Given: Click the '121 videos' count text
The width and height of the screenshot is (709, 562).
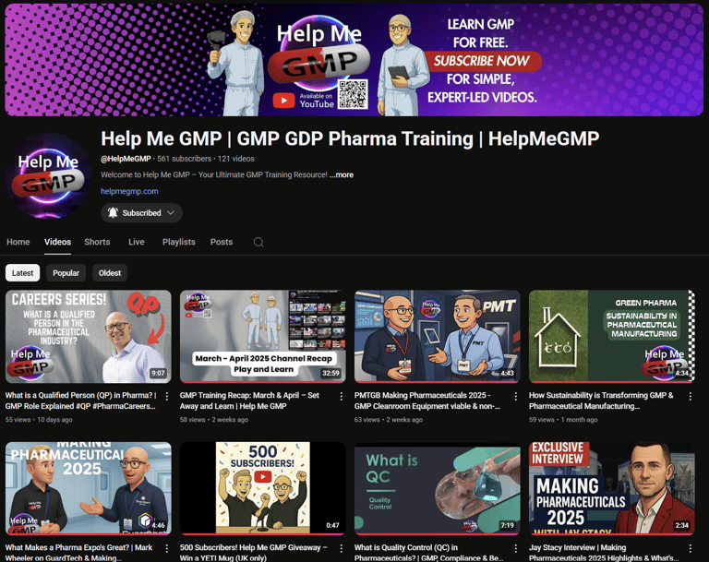Looking at the screenshot, I should 236,159.
